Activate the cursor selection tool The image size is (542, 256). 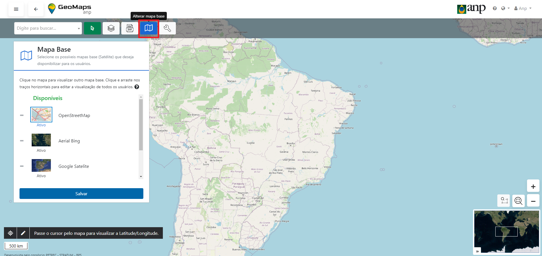tap(92, 28)
